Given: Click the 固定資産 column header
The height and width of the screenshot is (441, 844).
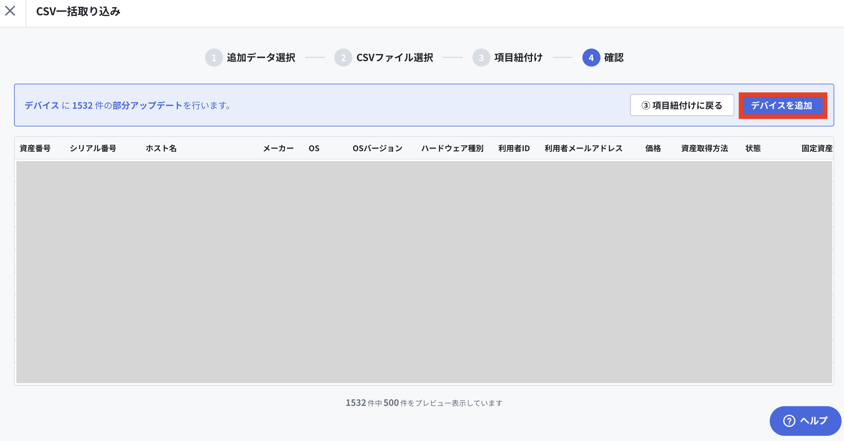Looking at the screenshot, I should click(817, 148).
